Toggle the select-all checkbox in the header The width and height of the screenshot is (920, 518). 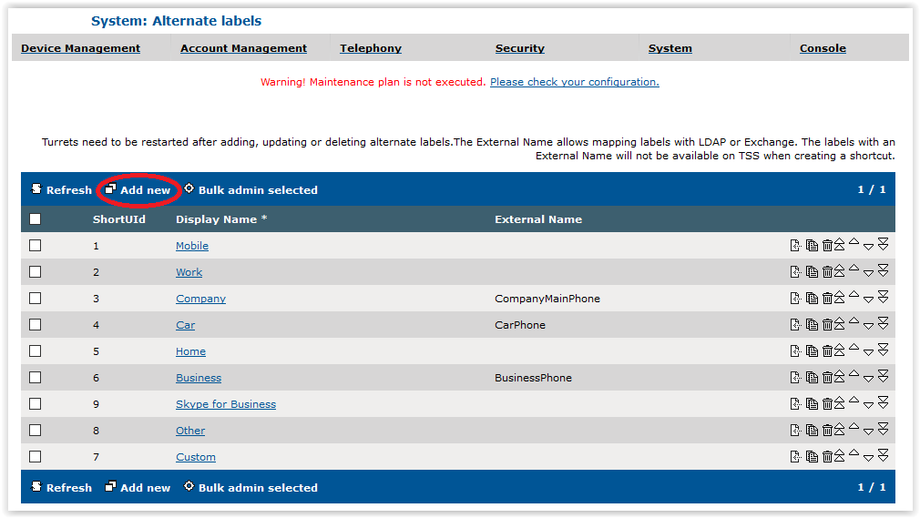(x=36, y=218)
